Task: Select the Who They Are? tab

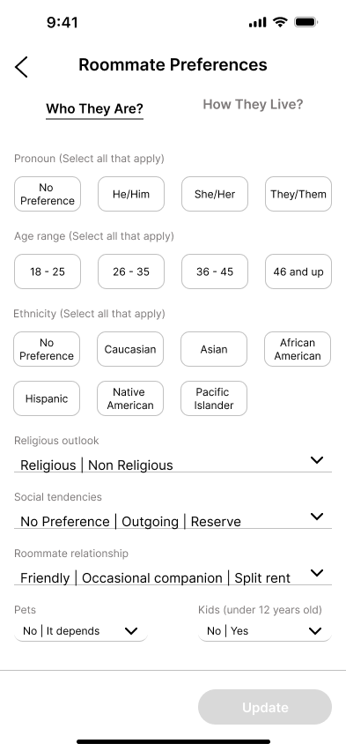Action: pyautogui.click(x=95, y=109)
